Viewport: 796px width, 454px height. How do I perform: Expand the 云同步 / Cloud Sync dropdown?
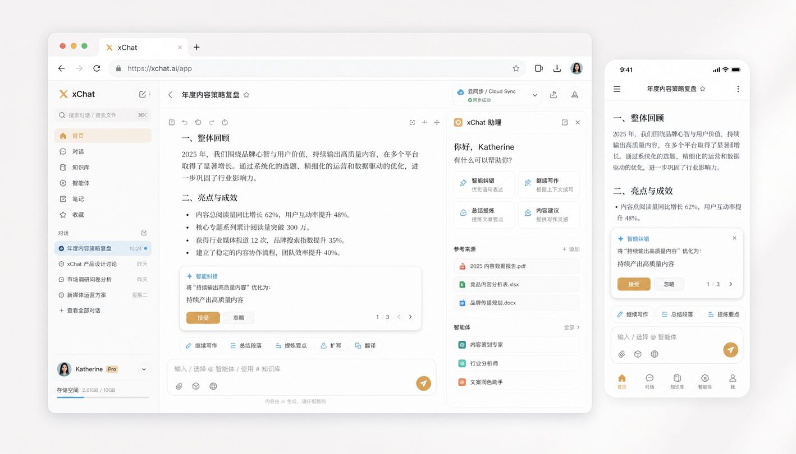pyautogui.click(x=535, y=95)
